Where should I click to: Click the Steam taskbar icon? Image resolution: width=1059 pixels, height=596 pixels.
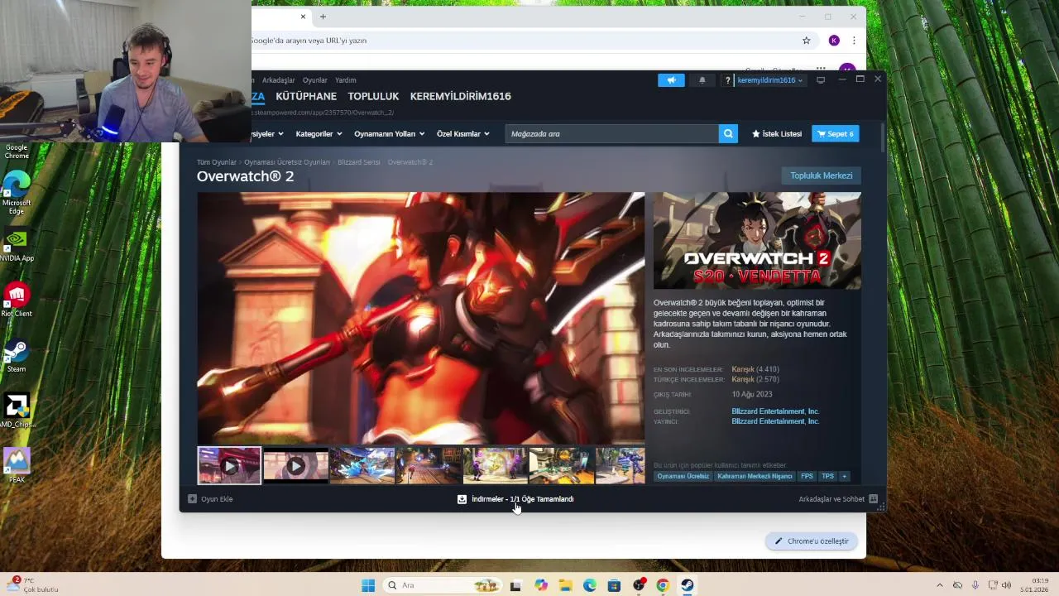coord(688,585)
